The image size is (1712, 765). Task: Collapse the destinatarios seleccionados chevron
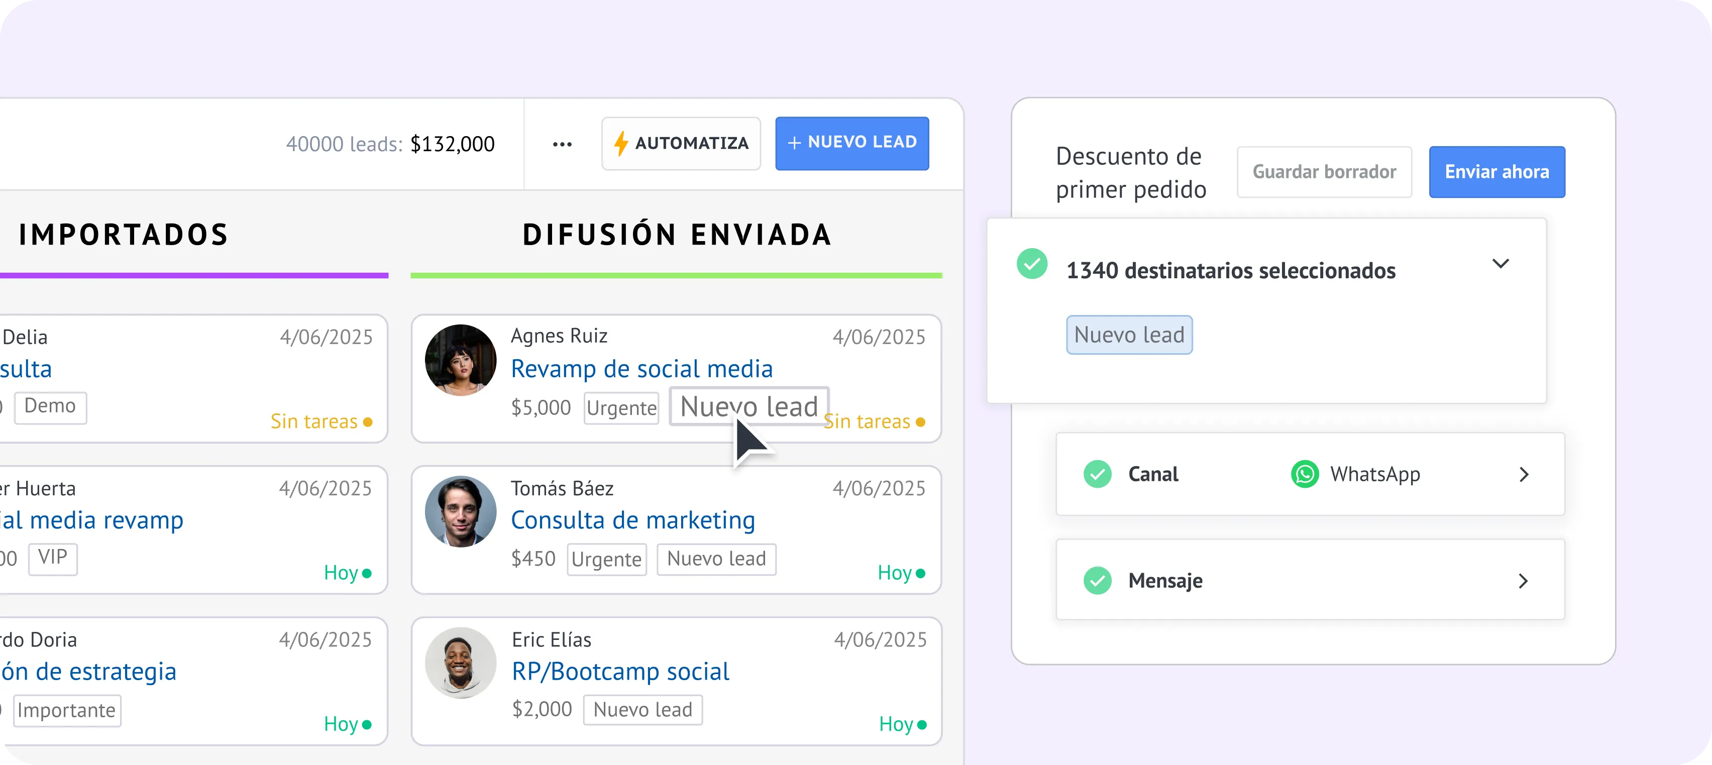pos(1500,264)
